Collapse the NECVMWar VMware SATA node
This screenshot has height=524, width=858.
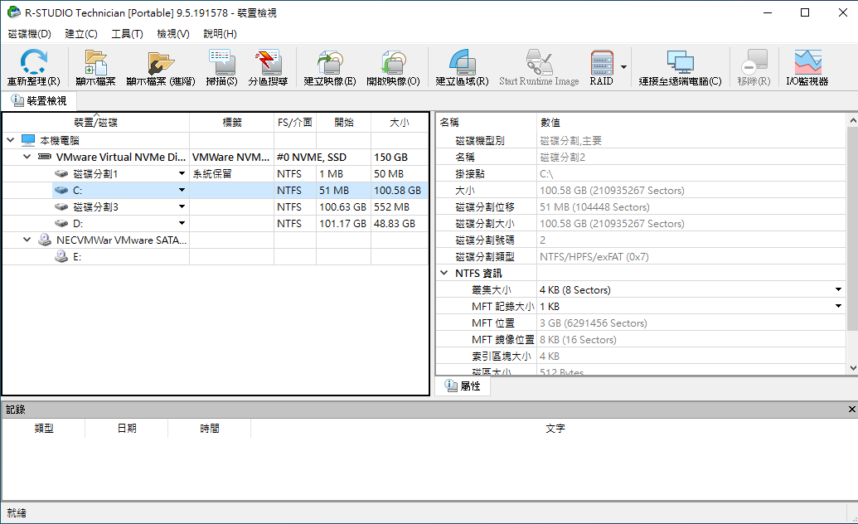[27, 240]
